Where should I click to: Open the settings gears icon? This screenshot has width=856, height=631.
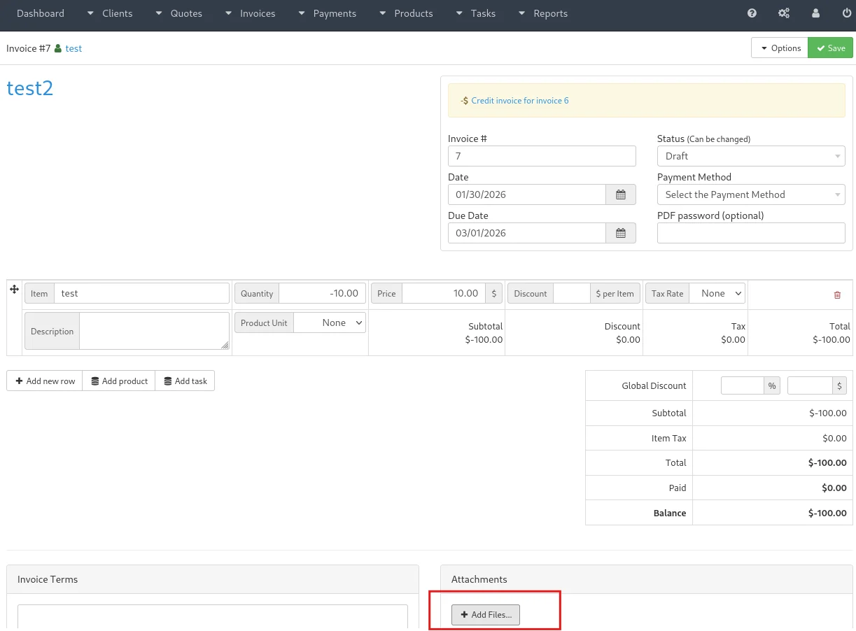coord(784,13)
